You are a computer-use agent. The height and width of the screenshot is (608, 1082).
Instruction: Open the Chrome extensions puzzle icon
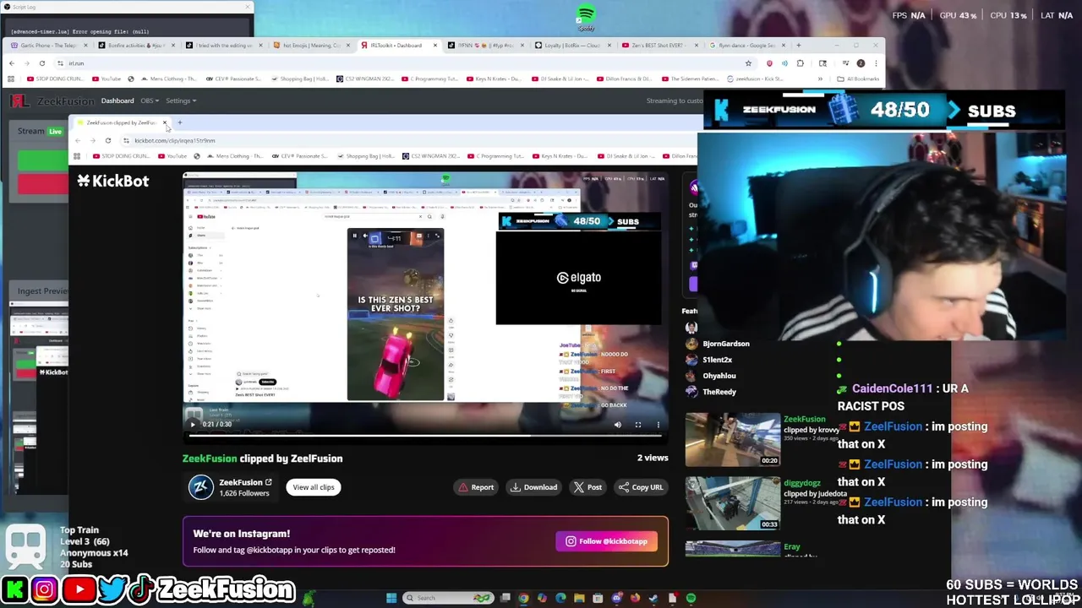tap(800, 63)
